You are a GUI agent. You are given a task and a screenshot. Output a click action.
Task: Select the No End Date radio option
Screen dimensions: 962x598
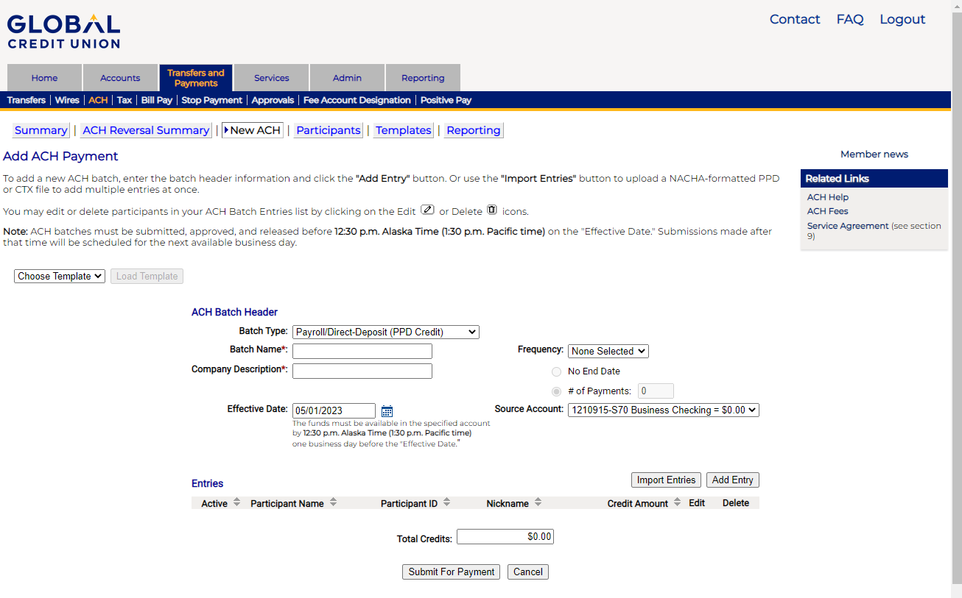coord(556,371)
